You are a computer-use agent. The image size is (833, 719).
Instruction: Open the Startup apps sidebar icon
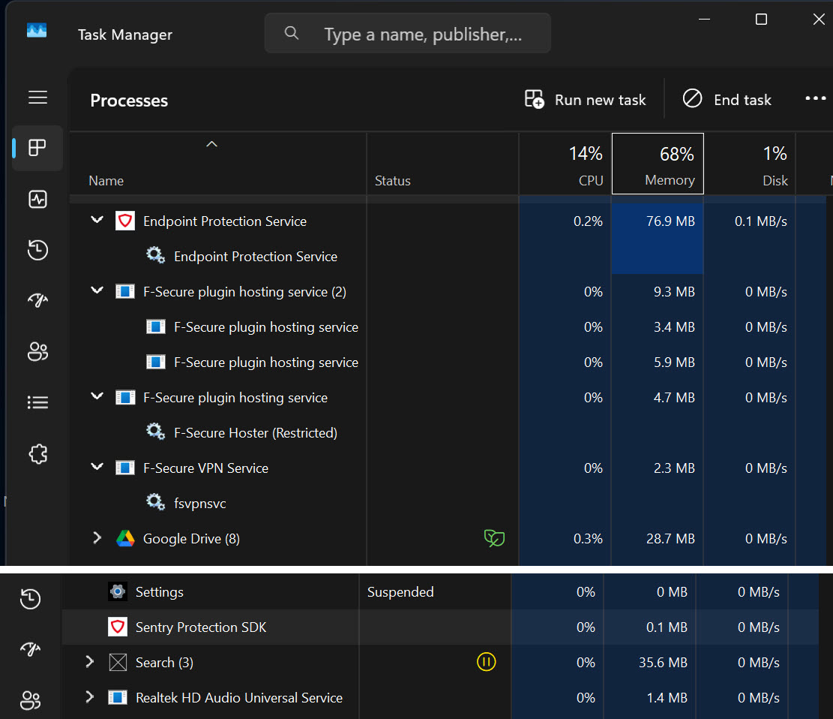(37, 301)
